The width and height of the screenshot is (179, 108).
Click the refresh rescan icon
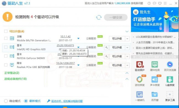click(99, 17)
